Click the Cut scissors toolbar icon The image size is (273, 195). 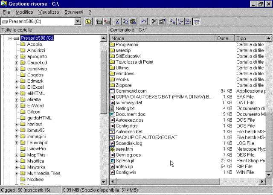click(118, 22)
